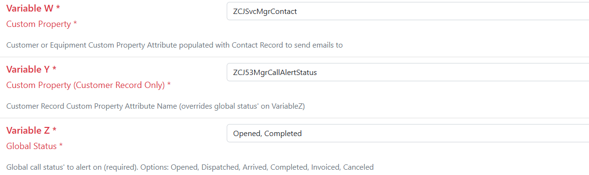
Task: Click the required asterisk beside Variable Z
Action: point(54,130)
